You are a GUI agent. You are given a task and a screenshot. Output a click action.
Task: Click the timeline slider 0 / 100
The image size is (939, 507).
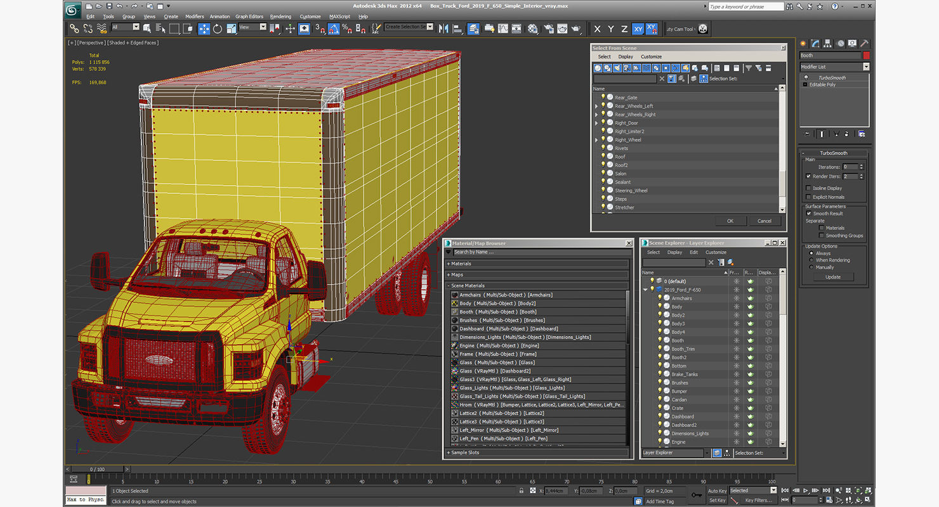click(x=96, y=469)
